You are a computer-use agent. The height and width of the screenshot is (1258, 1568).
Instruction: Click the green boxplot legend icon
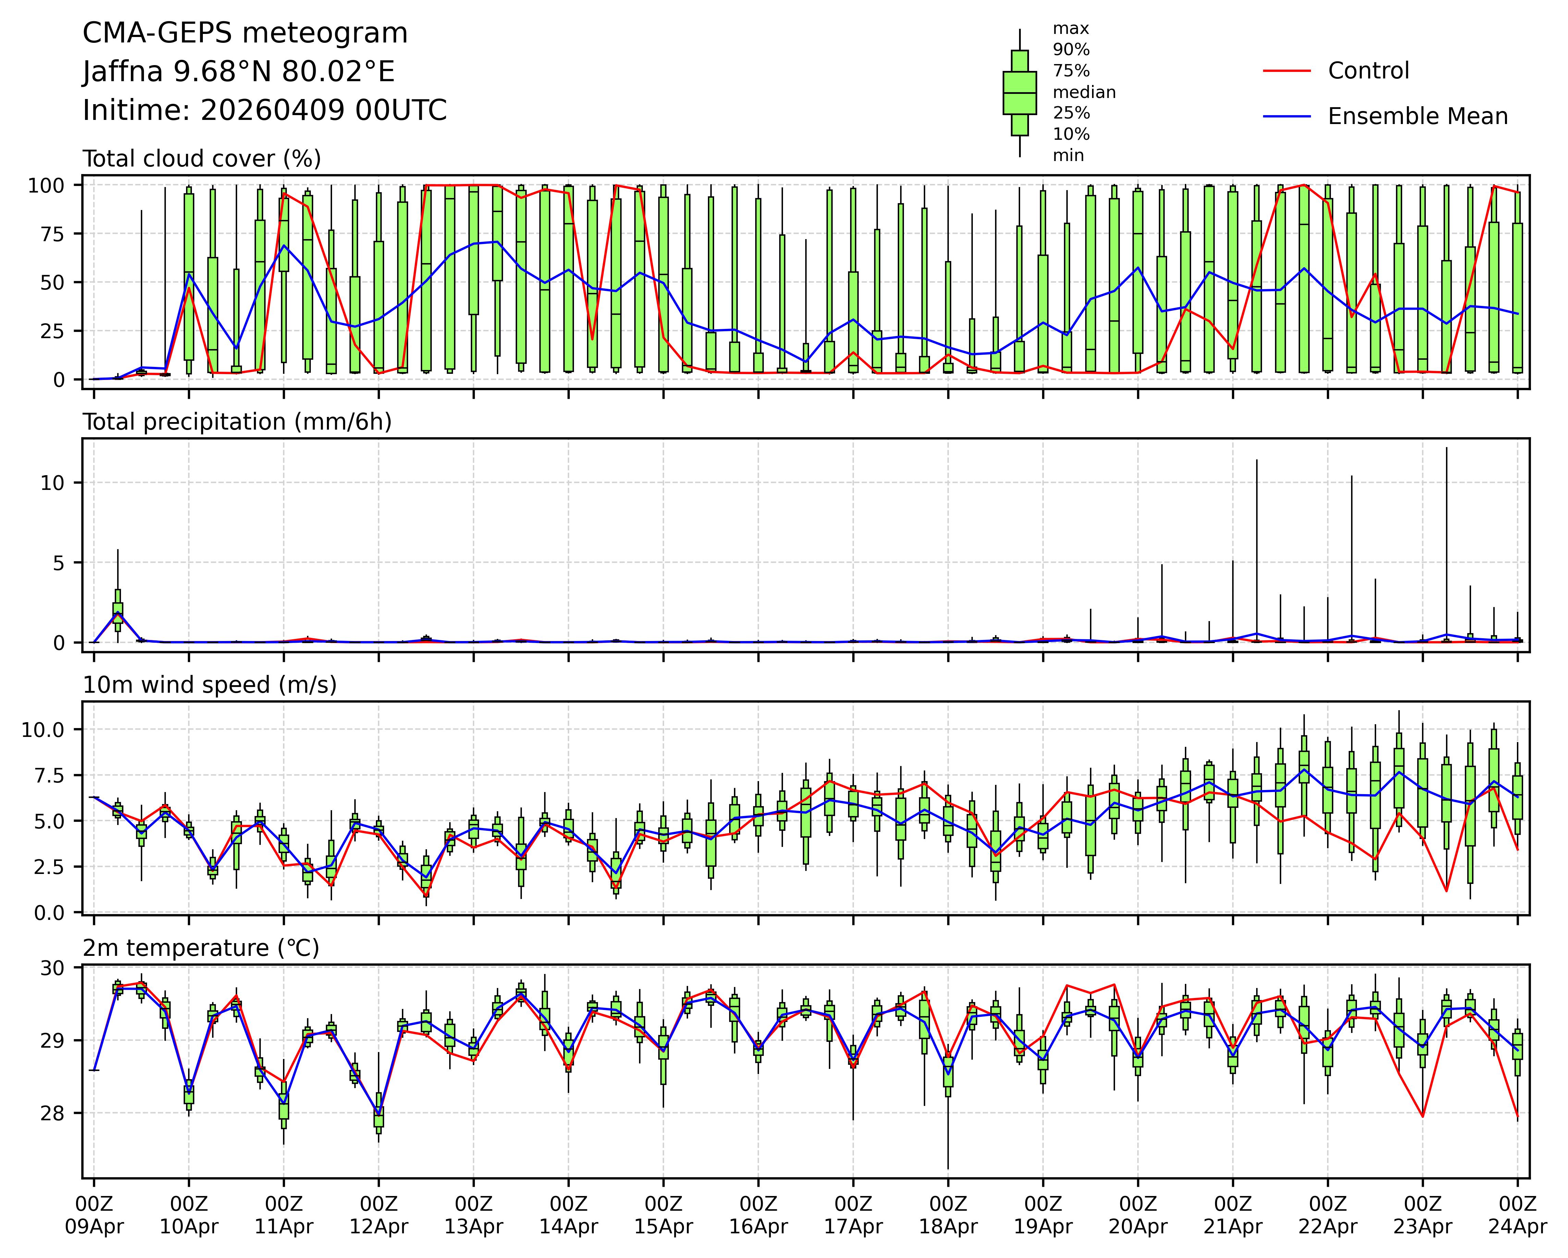pyautogui.click(x=1019, y=93)
